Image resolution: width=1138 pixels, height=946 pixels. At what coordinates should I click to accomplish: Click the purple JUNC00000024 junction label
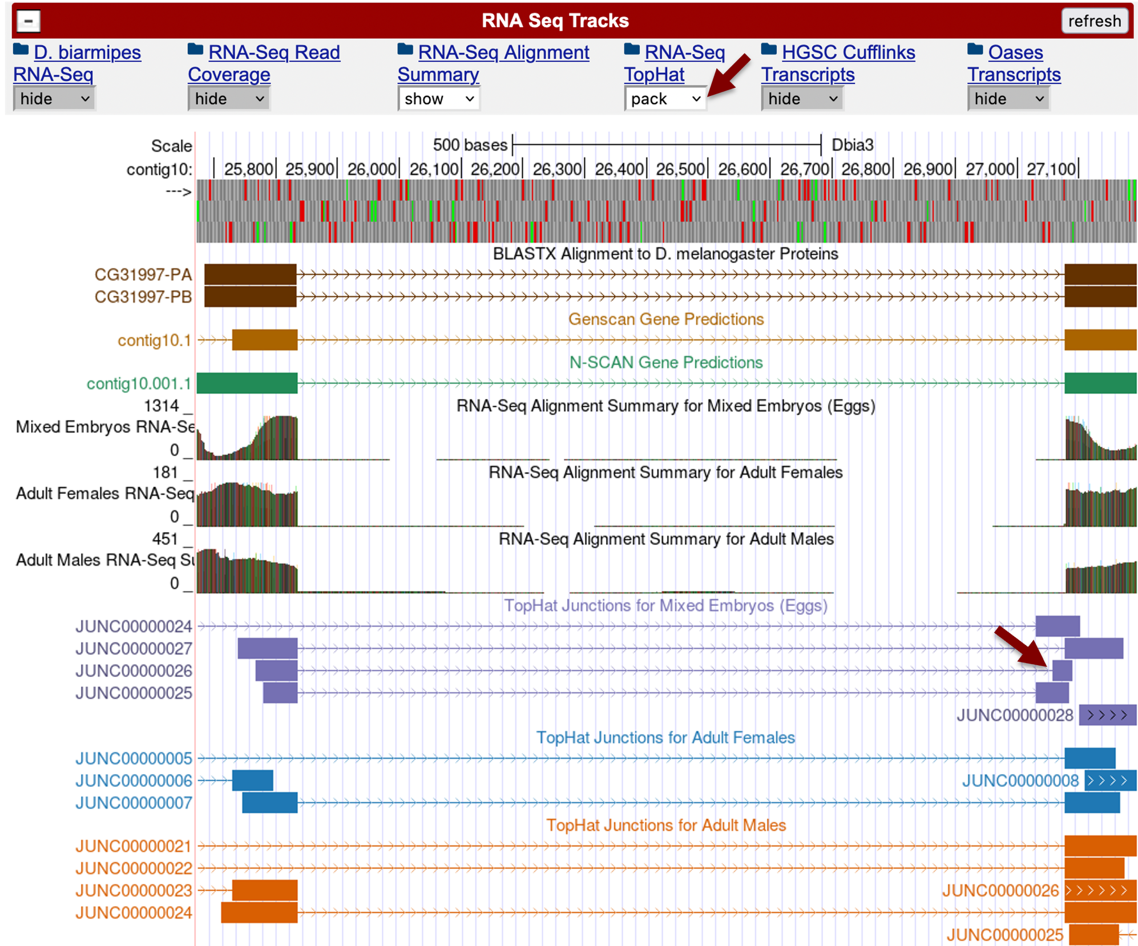coord(134,626)
